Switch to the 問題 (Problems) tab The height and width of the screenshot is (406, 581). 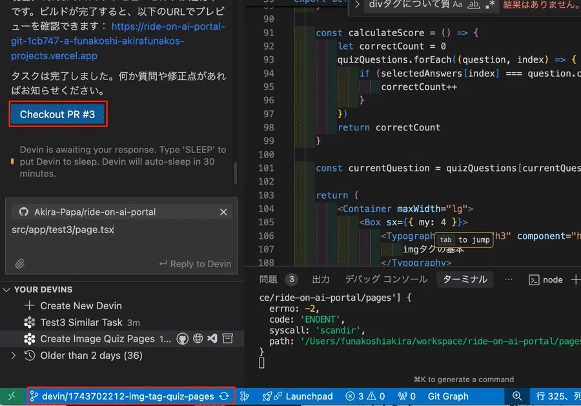click(x=269, y=279)
